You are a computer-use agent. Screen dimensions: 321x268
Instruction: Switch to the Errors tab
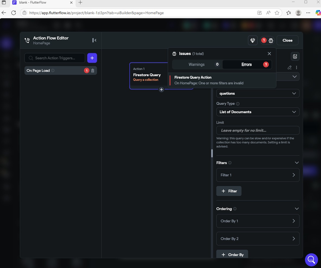click(x=247, y=64)
